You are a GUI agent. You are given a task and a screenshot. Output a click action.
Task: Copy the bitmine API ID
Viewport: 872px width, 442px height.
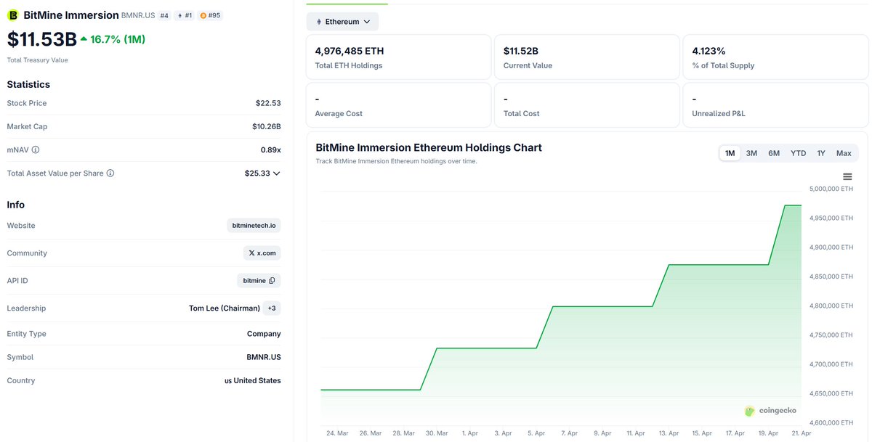(x=272, y=281)
